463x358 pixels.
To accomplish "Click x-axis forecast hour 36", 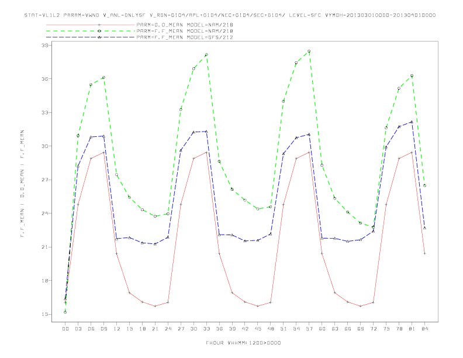I will [x=219, y=329].
